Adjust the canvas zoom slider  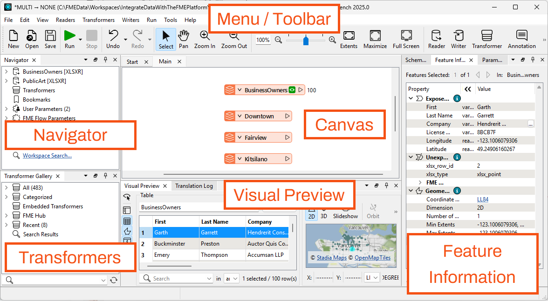pos(305,40)
